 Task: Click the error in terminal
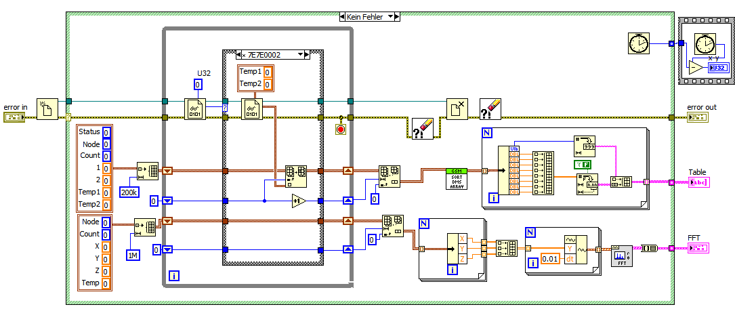point(14,117)
